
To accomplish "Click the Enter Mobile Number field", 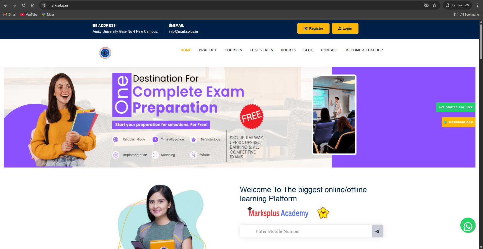I will [306, 231].
